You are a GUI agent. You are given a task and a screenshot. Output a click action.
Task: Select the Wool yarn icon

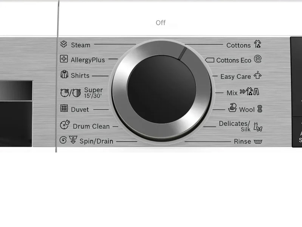[x=260, y=109]
